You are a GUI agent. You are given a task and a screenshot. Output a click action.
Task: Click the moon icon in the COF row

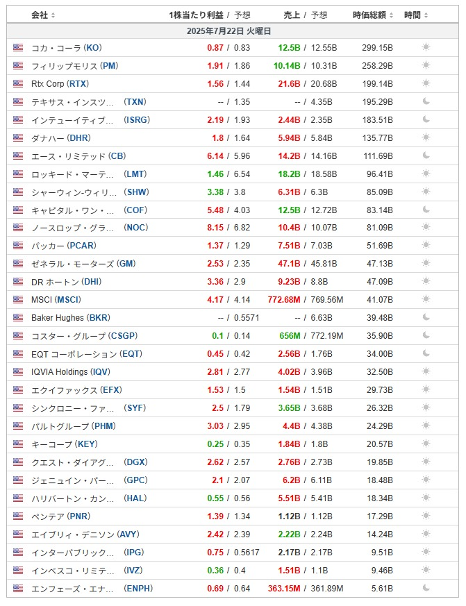426,210
